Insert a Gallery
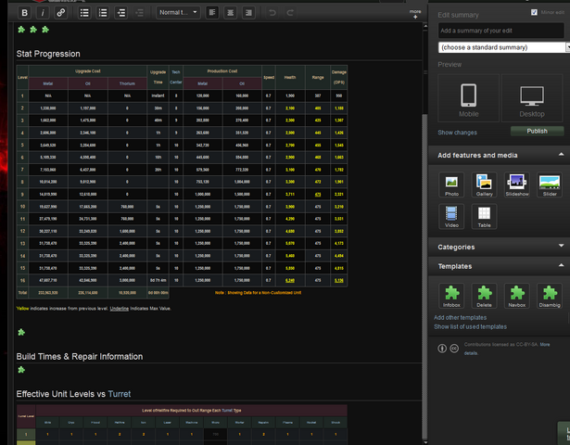 [x=484, y=184]
